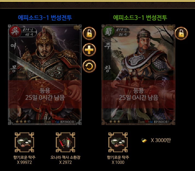
Task: Toggle the lock on the 여몽 card
Action: 89,33
